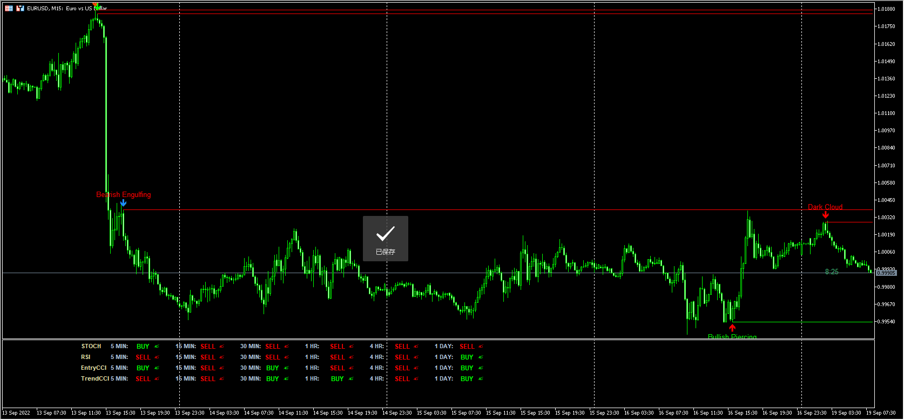904x420 pixels.
Task: Click the 1.00450 price axis label
Action: click(x=886, y=200)
